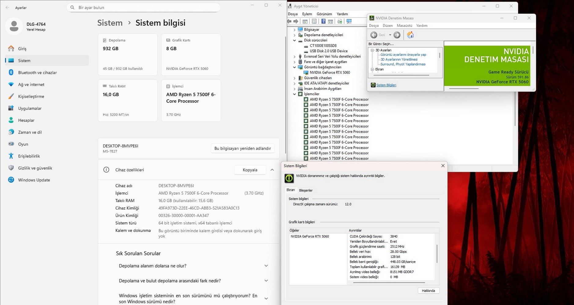Click the 'Bir ayar bulun' search field
The image size is (574, 305).
[144, 7]
